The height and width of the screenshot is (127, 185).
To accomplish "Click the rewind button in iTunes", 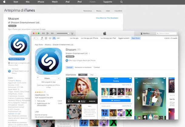I will point(43,33).
